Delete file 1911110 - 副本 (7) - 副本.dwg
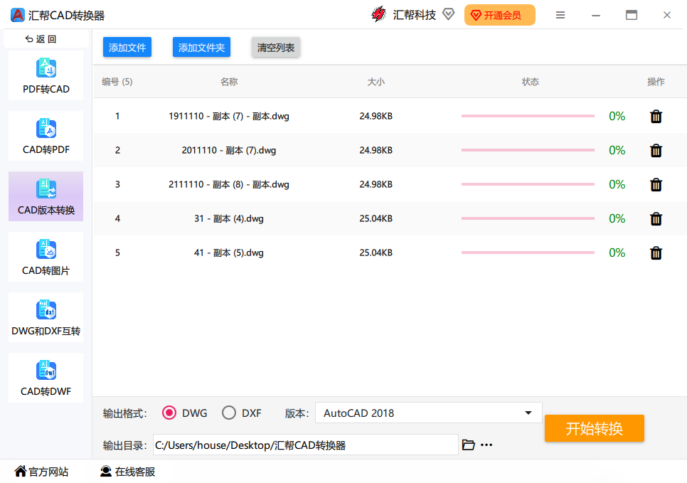Screen dimensions: 687x483 click(x=656, y=116)
